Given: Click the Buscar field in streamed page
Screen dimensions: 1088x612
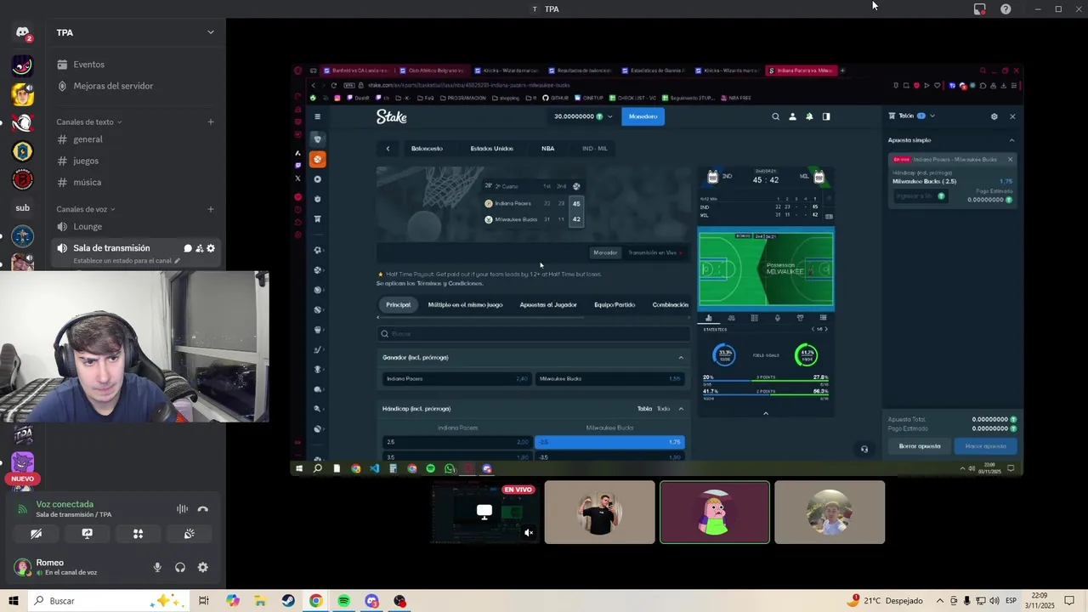Looking at the screenshot, I should (x=533, y=334).
